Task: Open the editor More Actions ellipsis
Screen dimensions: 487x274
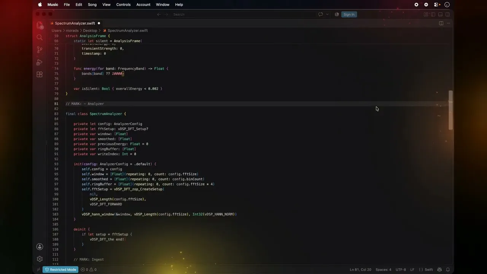Action: (448, 23)
